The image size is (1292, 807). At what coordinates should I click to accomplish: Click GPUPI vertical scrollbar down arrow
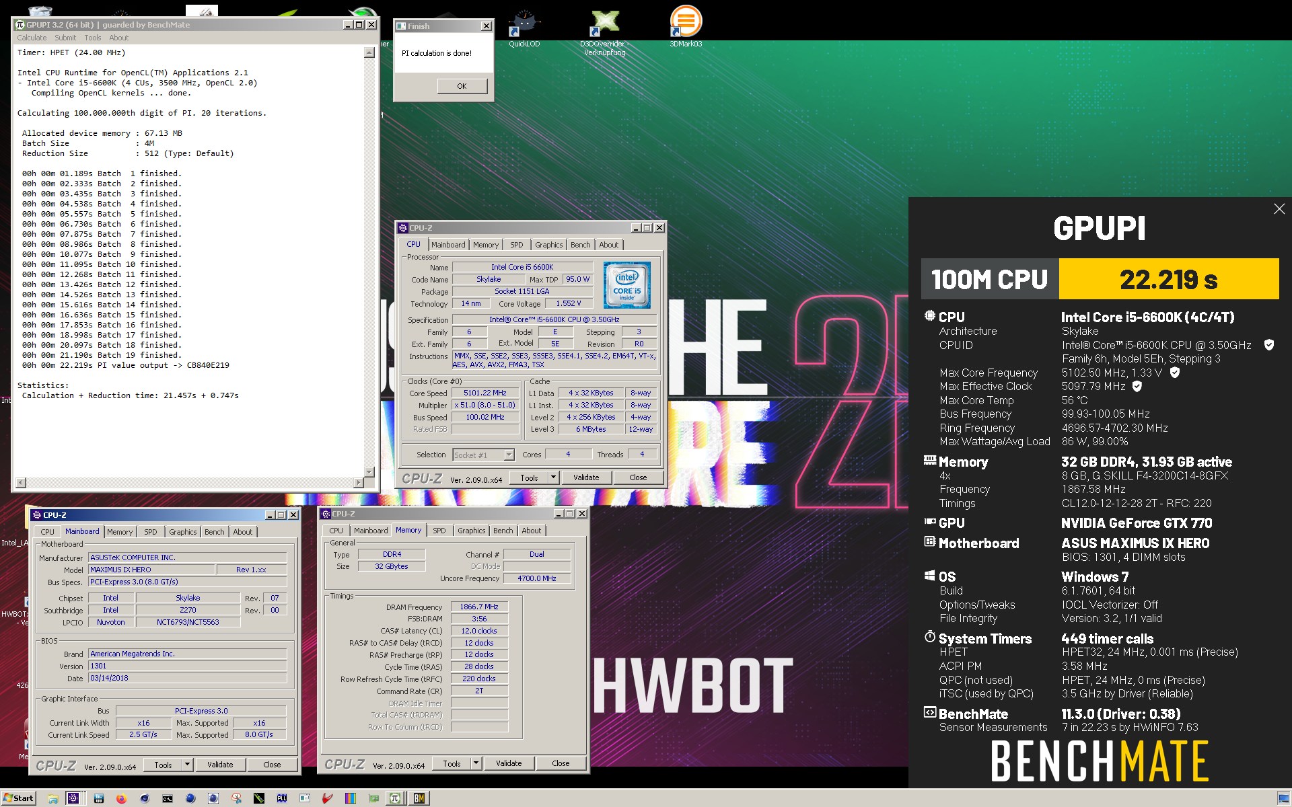coord(369,471)
